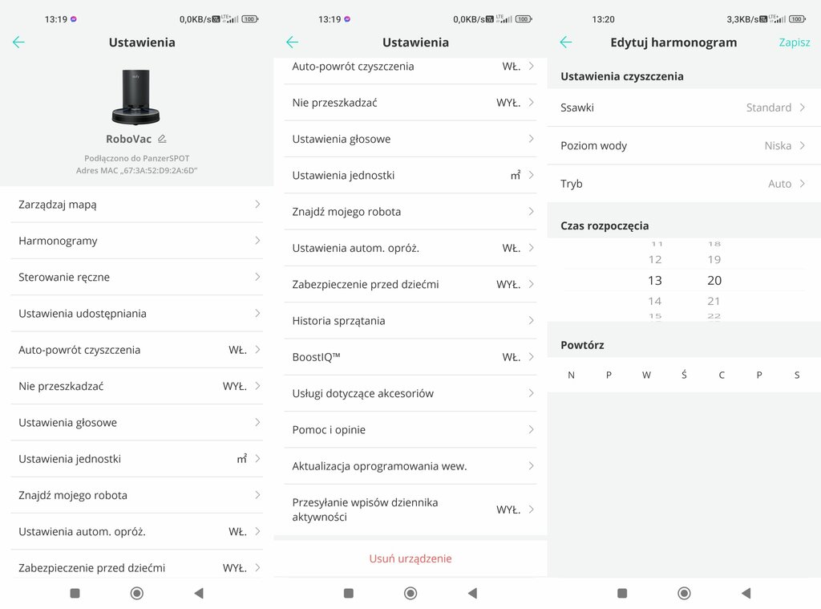Tap the RoboVac device image
821x609 pixels.
click(136, 97)
